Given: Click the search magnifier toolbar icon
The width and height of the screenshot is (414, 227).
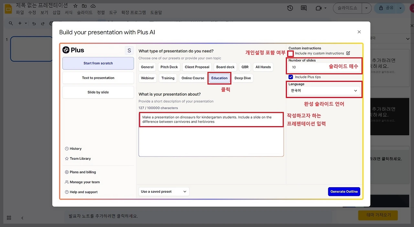Looking at the screenshot, I should 11,23.
